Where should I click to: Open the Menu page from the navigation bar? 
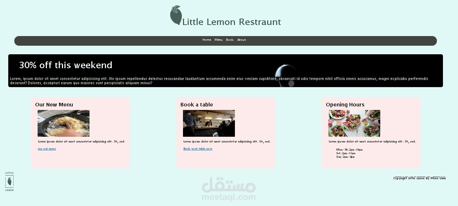218,40
